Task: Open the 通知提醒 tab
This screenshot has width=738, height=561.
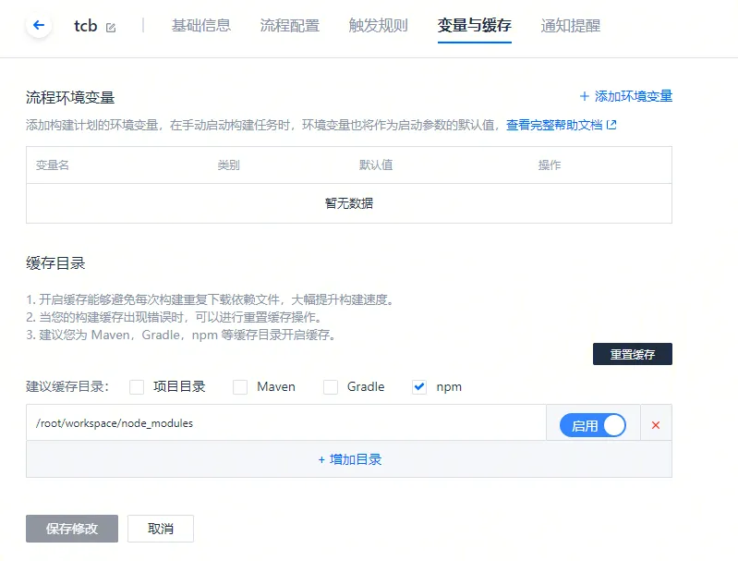Action: [570, 26]
